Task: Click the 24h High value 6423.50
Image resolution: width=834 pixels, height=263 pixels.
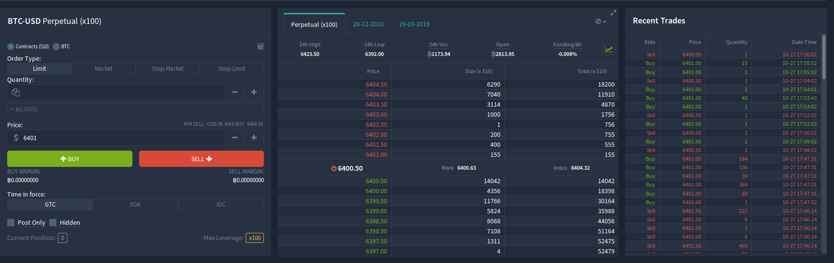Action: tap(310, 54)
